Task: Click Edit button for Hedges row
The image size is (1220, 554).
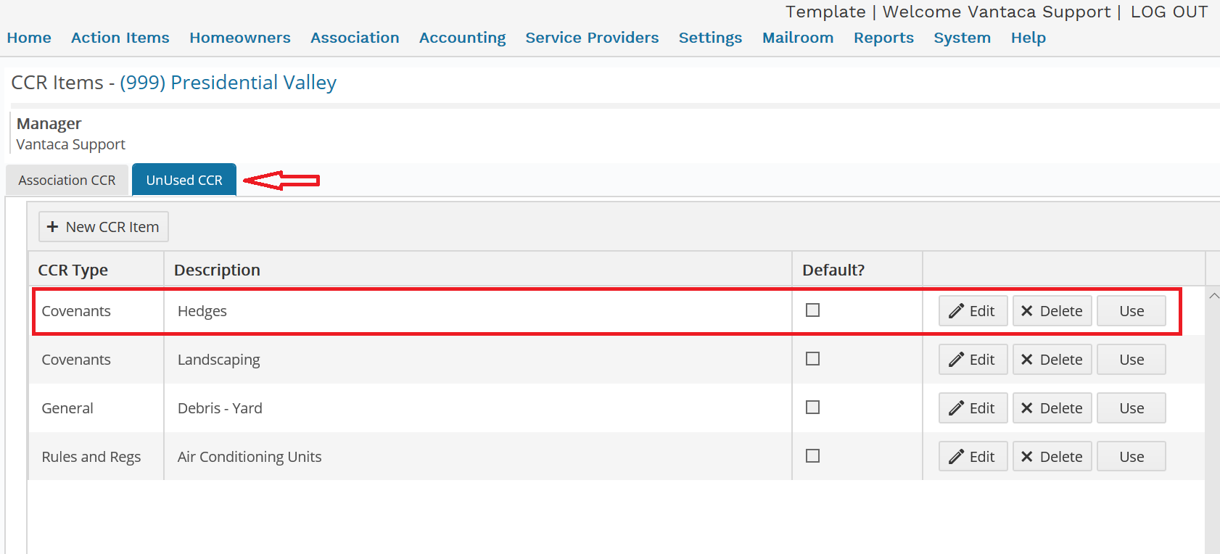Action: (x=973, y=311)
